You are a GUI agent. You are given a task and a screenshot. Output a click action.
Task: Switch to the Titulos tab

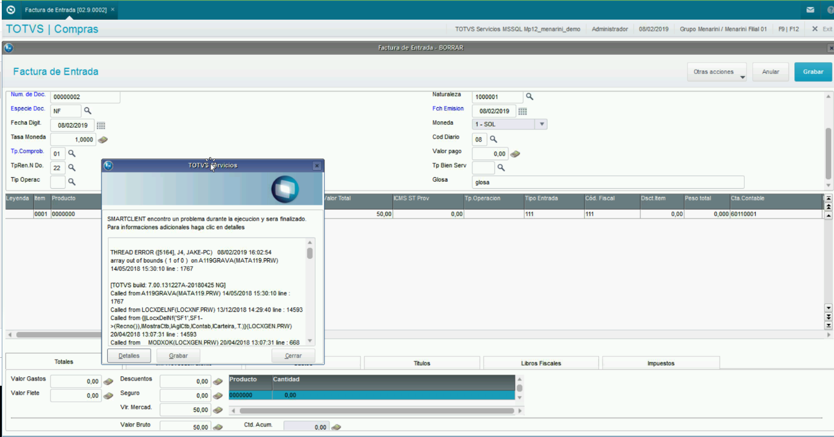coord(422,363)
